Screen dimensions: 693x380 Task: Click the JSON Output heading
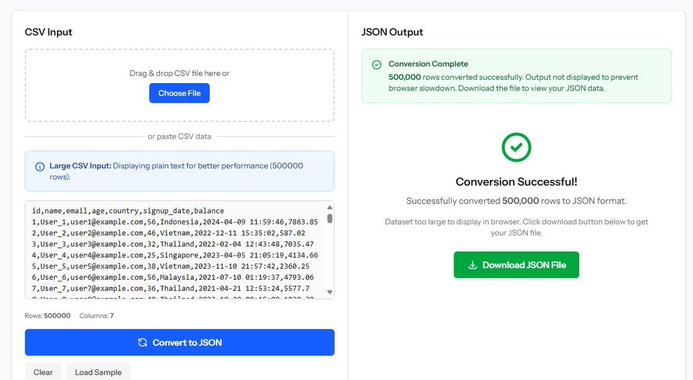point(392,32)
